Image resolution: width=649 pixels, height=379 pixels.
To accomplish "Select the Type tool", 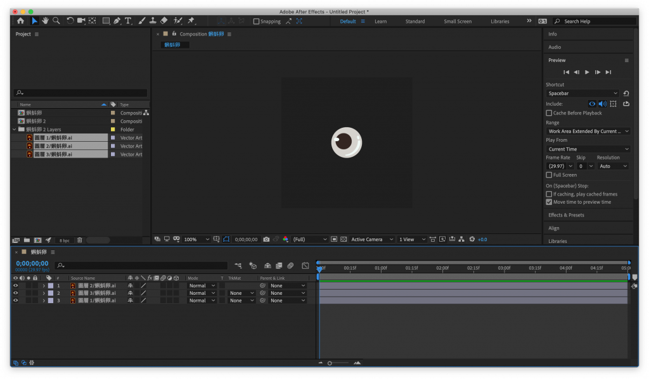I will coord(128,21).
